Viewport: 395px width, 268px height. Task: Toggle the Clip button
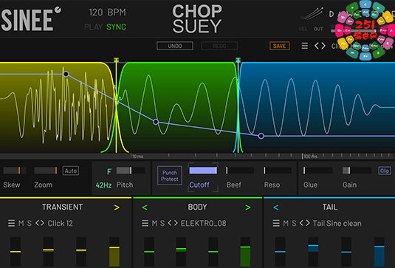385,171
